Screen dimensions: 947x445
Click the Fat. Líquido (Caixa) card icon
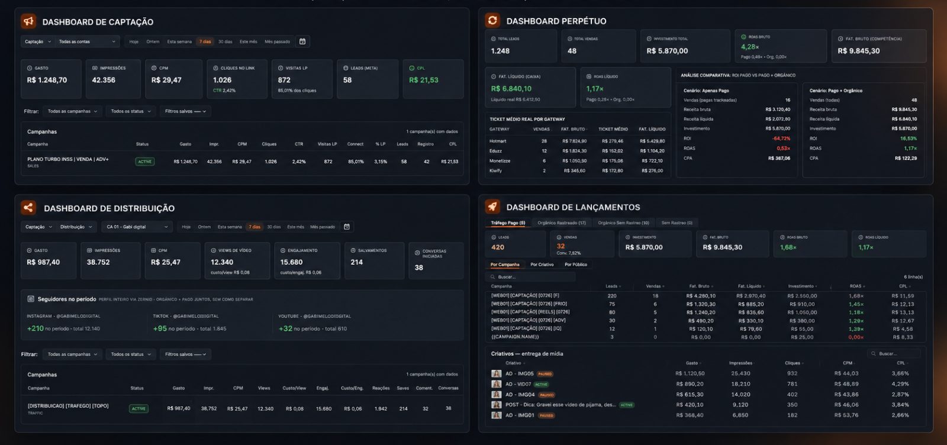coord(494,76)
